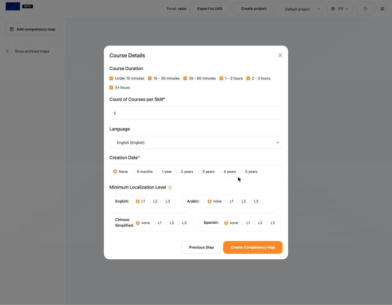Click the logout icon in top bar

365,9
